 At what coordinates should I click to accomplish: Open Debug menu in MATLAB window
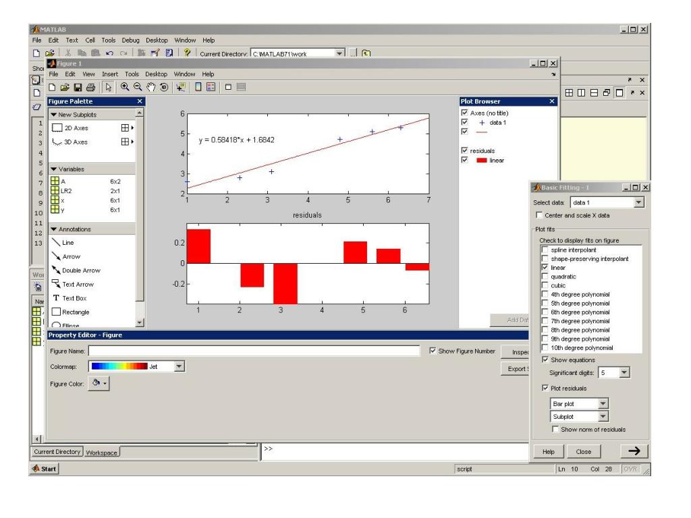[x=130, y=40]
